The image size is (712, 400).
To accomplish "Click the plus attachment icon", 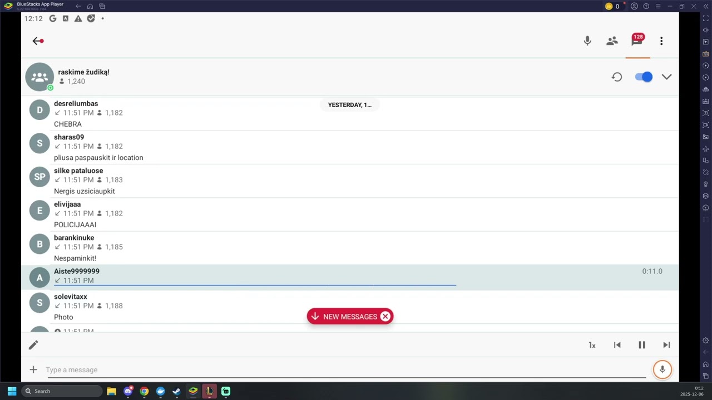I will tap(33, 370).
